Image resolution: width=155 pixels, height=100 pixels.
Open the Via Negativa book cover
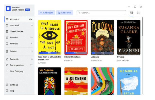49,81
